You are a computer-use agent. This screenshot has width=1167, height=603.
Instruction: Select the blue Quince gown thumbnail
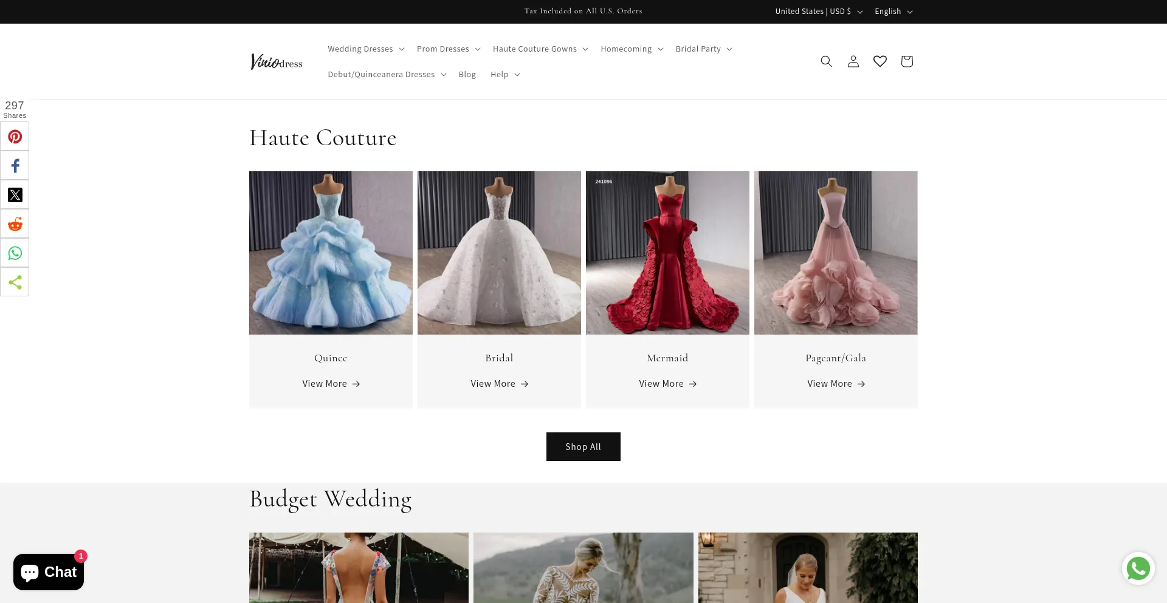point(331,253)
